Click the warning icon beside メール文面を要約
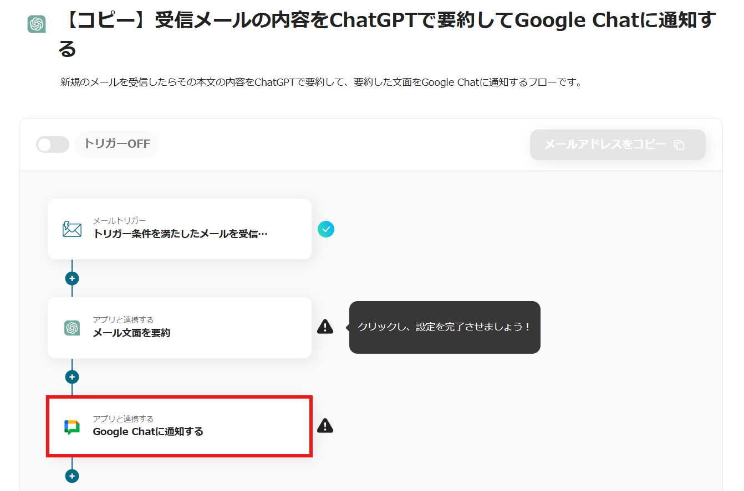744x491 pixels. 325,327
